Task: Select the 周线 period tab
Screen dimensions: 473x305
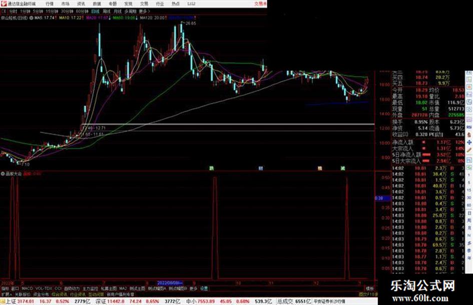Action: [107, 11]
